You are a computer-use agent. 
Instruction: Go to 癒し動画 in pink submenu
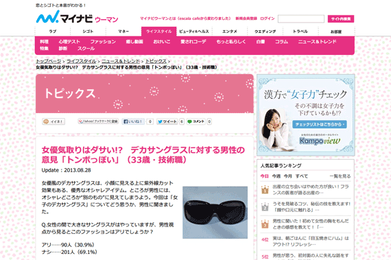click(134, 42)
